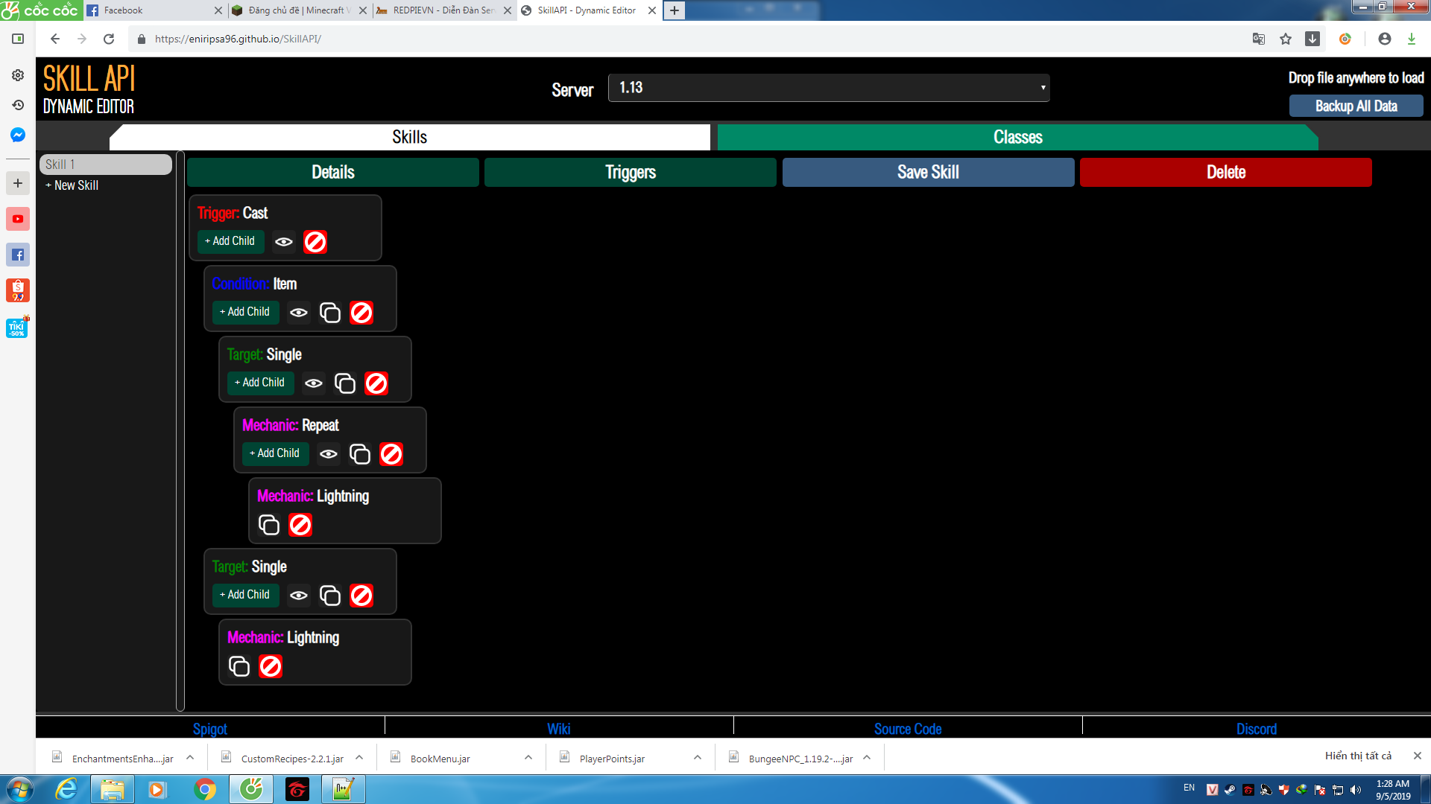Click the Save Skill button
The width and height of the screenshot is (1431, 804).
(x=927, y=172)
